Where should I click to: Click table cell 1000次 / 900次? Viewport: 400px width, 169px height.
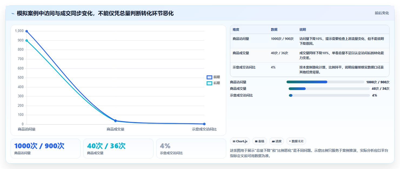[x=282, y=39]
